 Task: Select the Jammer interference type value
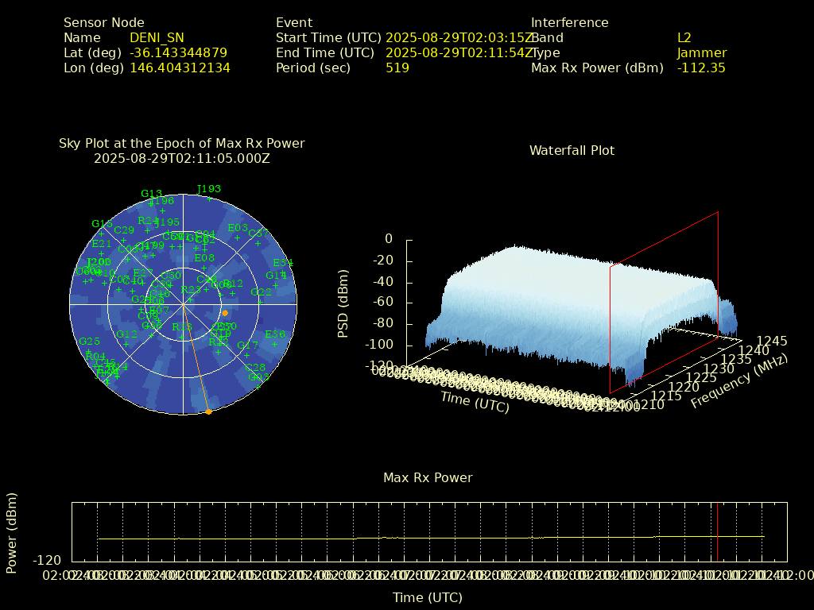coord(701,53)
